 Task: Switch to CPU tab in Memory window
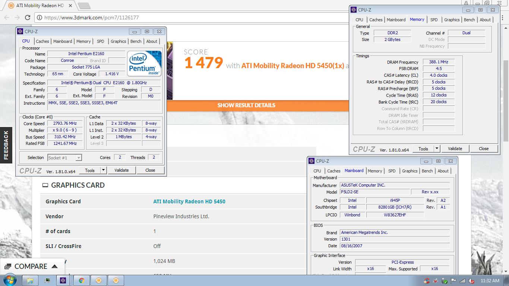[x=359, y=20]
